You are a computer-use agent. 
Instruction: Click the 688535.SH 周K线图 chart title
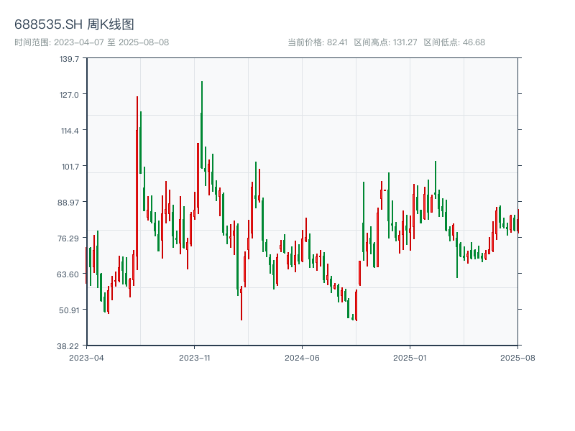74,24
